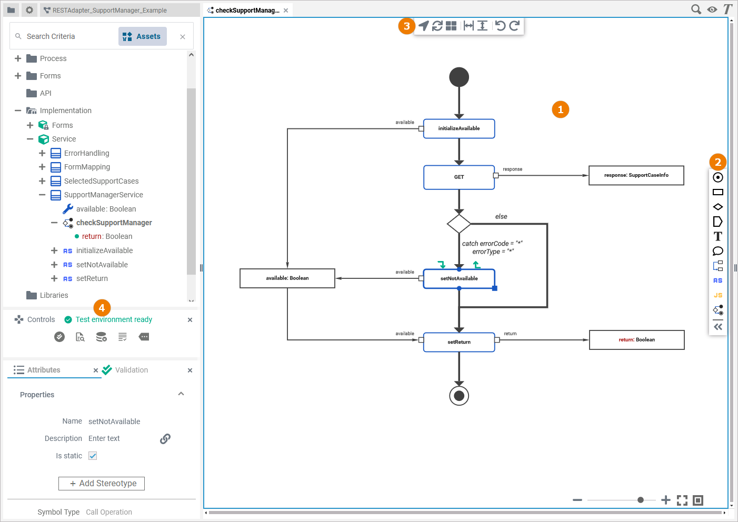This screenshot has width=738, height=522.
Task: Redo the last diagram change
Action: point(513,25)
